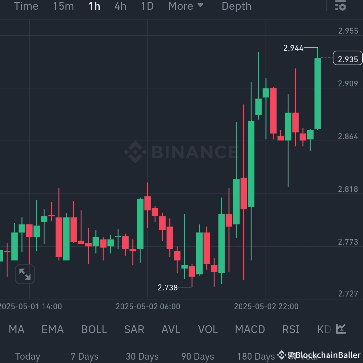Switch to the 15m timeframe

[x=63, y=6]
